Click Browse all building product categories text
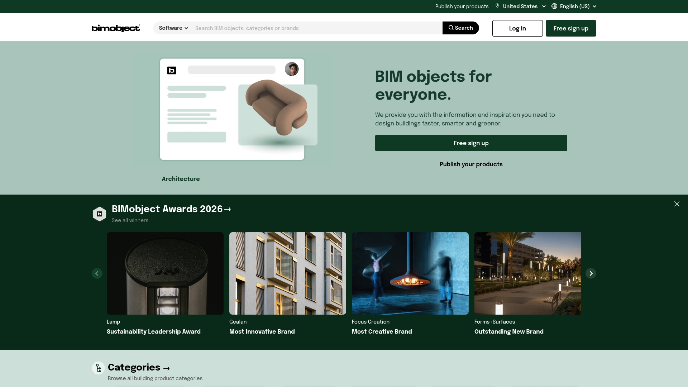This screenshot has height=387, width=688. [x=155, y=378]
